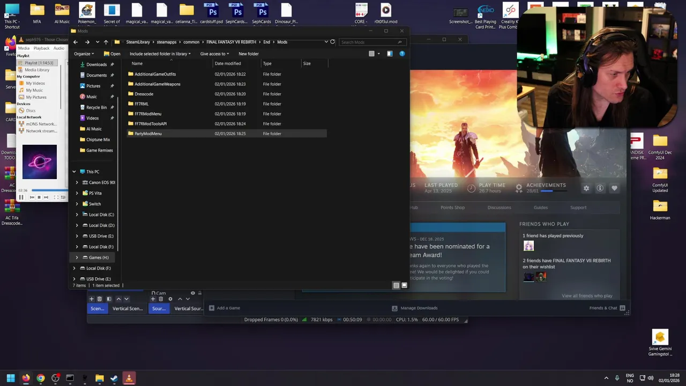Refresh the Mods folder view

point(332,42)
